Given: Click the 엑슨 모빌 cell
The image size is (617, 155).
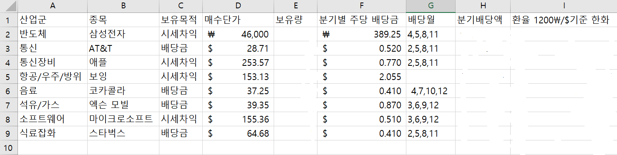Looking at the screenshot, I should pos(123,105).
